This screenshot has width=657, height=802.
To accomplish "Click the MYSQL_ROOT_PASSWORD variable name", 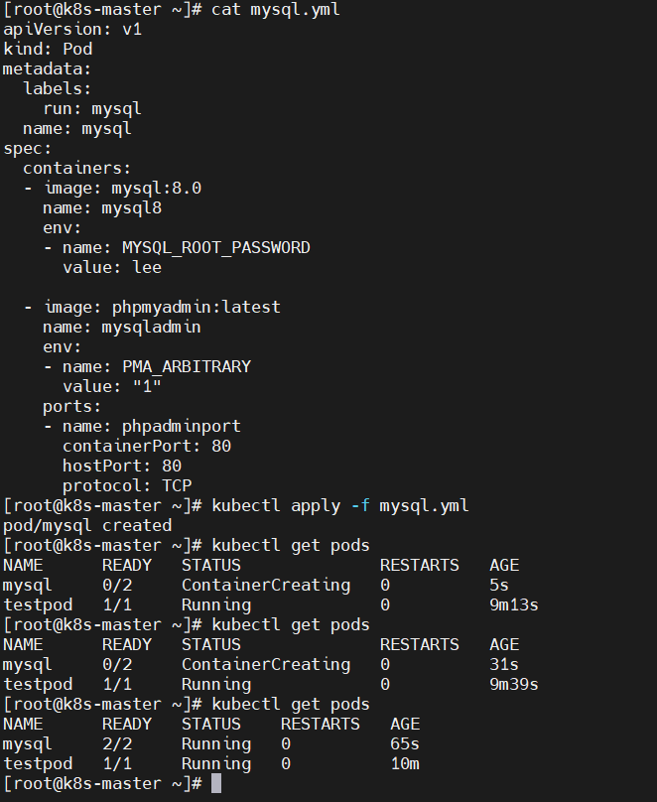I will (x=215, y=248).
